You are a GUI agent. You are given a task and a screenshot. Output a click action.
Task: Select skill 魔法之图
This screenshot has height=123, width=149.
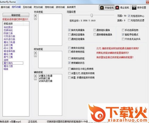8,66
